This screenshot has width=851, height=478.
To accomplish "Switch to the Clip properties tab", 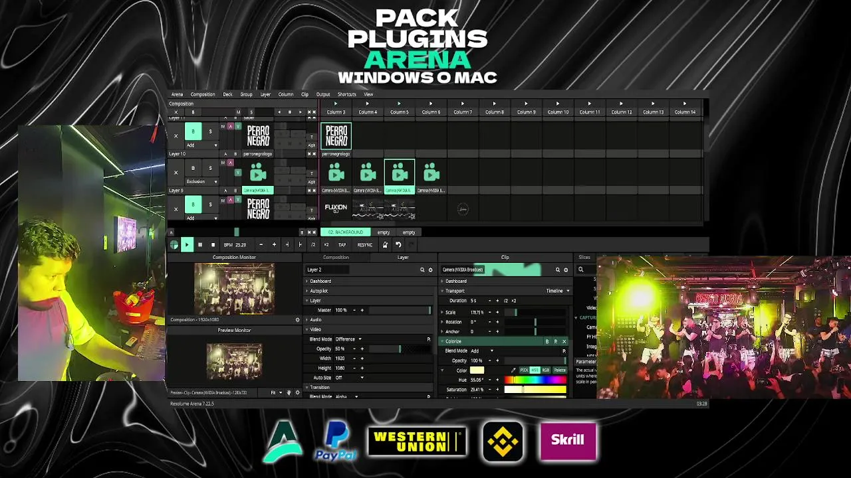I will point(505,257).
